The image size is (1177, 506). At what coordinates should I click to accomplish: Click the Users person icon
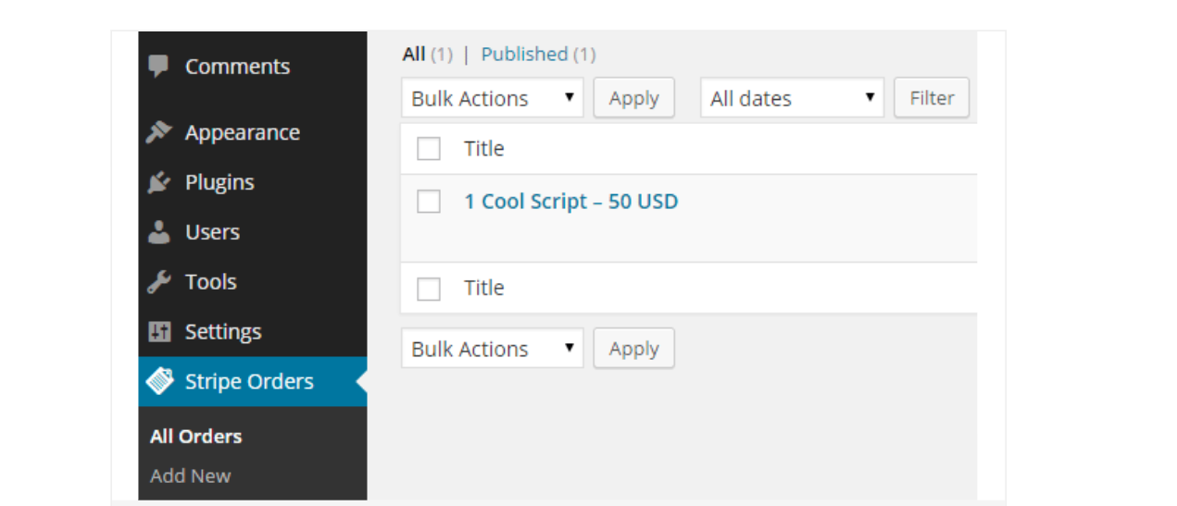click(x=159, y=232)
